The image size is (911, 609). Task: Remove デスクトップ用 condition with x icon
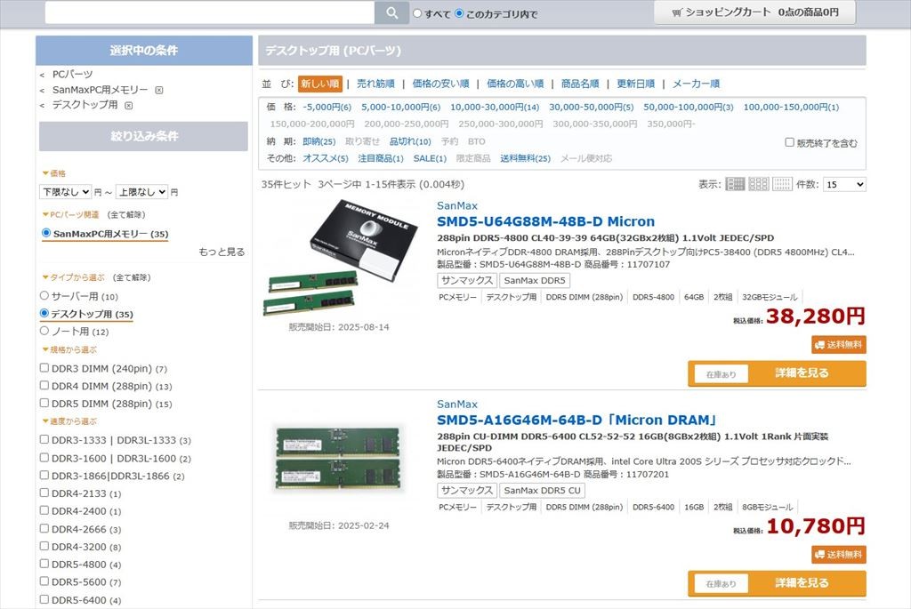[x=129, y=105]
